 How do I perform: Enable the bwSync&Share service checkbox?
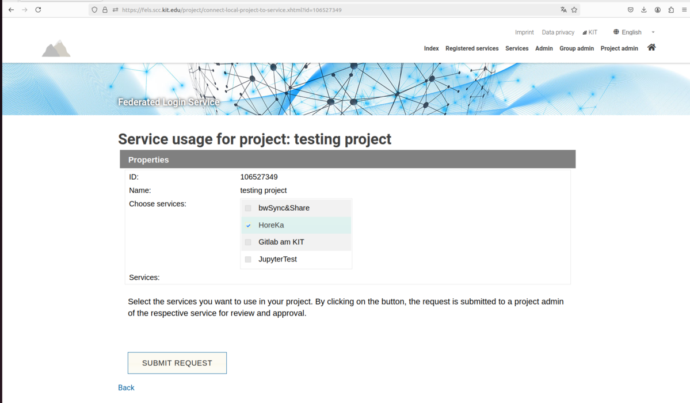pos(248,208)
